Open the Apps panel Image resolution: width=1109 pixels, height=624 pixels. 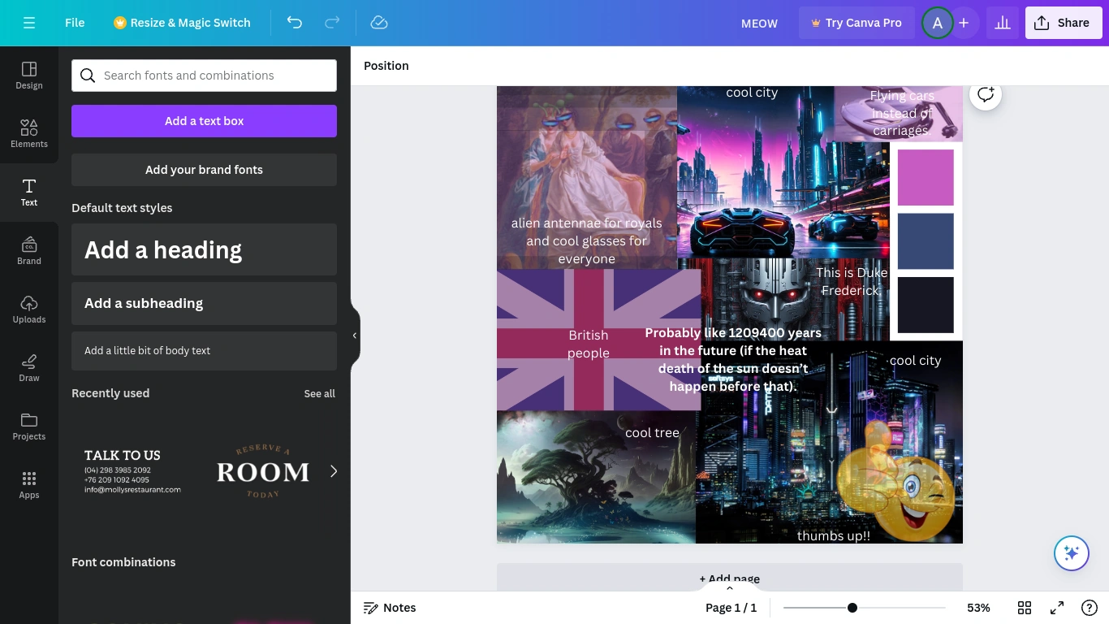tap(28, 484)
